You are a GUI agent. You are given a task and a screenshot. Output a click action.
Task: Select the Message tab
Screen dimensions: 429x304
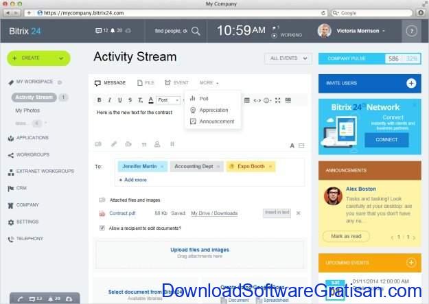(110, 82)
